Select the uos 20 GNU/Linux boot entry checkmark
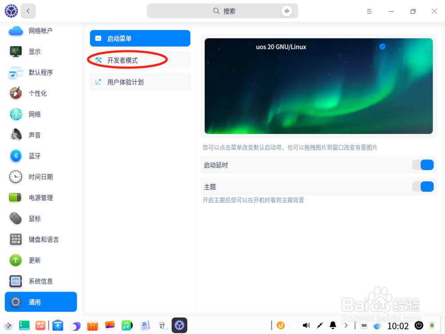This screenshot has width=445, height=334. [x=382, y=46]
